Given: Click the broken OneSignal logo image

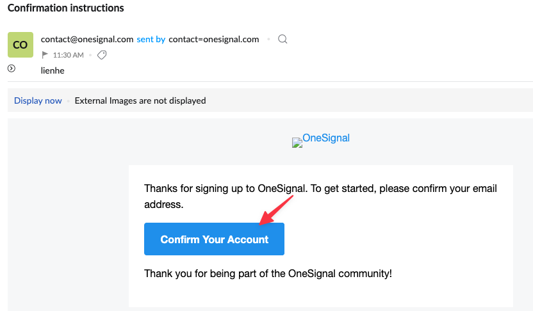Looking at the screenshot, I should (x=297, y=143).
